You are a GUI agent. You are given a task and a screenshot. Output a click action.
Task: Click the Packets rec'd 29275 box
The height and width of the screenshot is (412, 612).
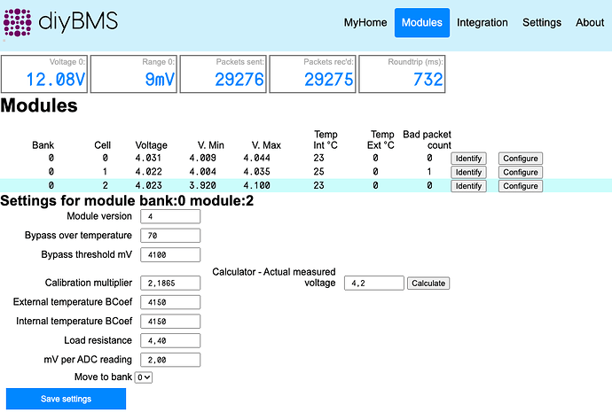(312, 74)
